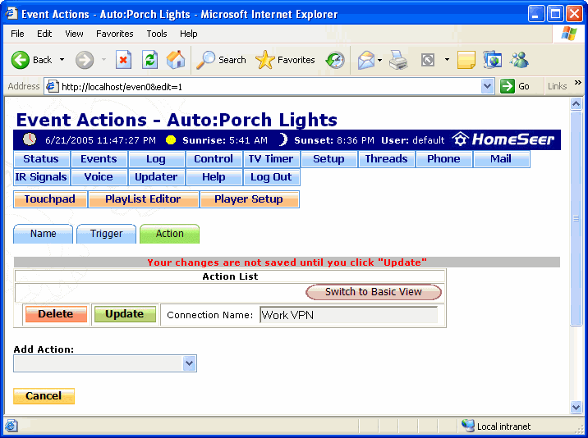Open the IR Signals page
Image resolution: width=588 pixels, height=438 pixels.
pyautogui.click(x=41, y=177)
